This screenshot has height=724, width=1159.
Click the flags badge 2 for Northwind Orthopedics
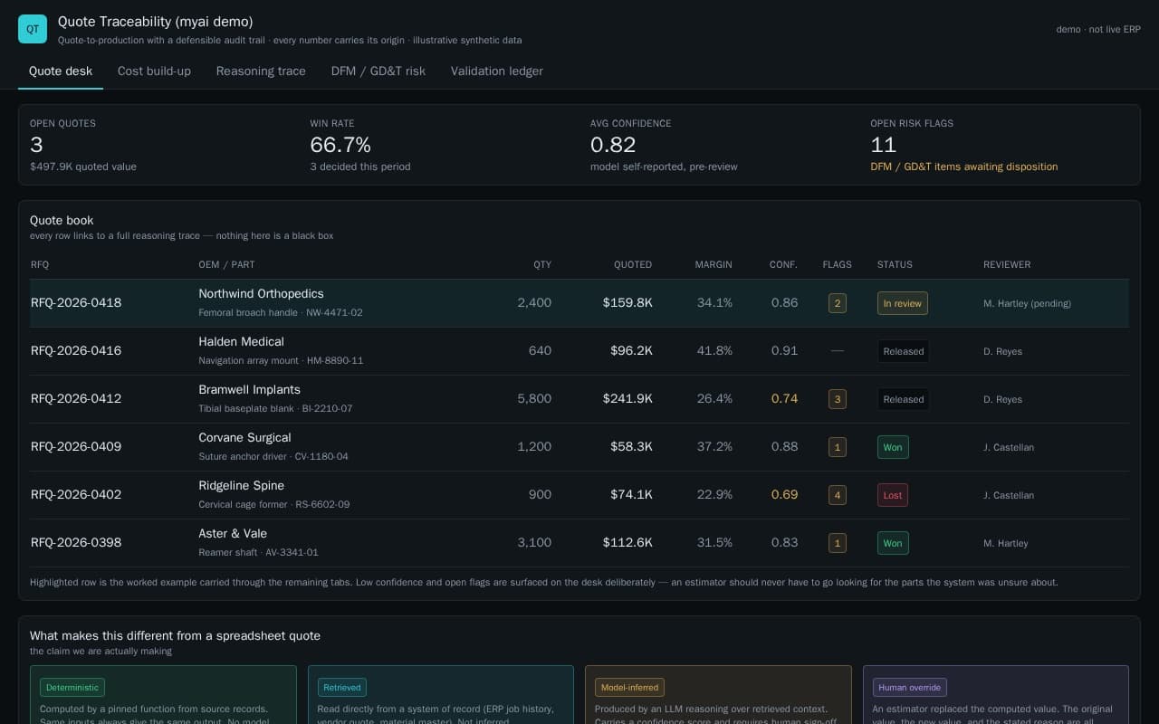838,303
